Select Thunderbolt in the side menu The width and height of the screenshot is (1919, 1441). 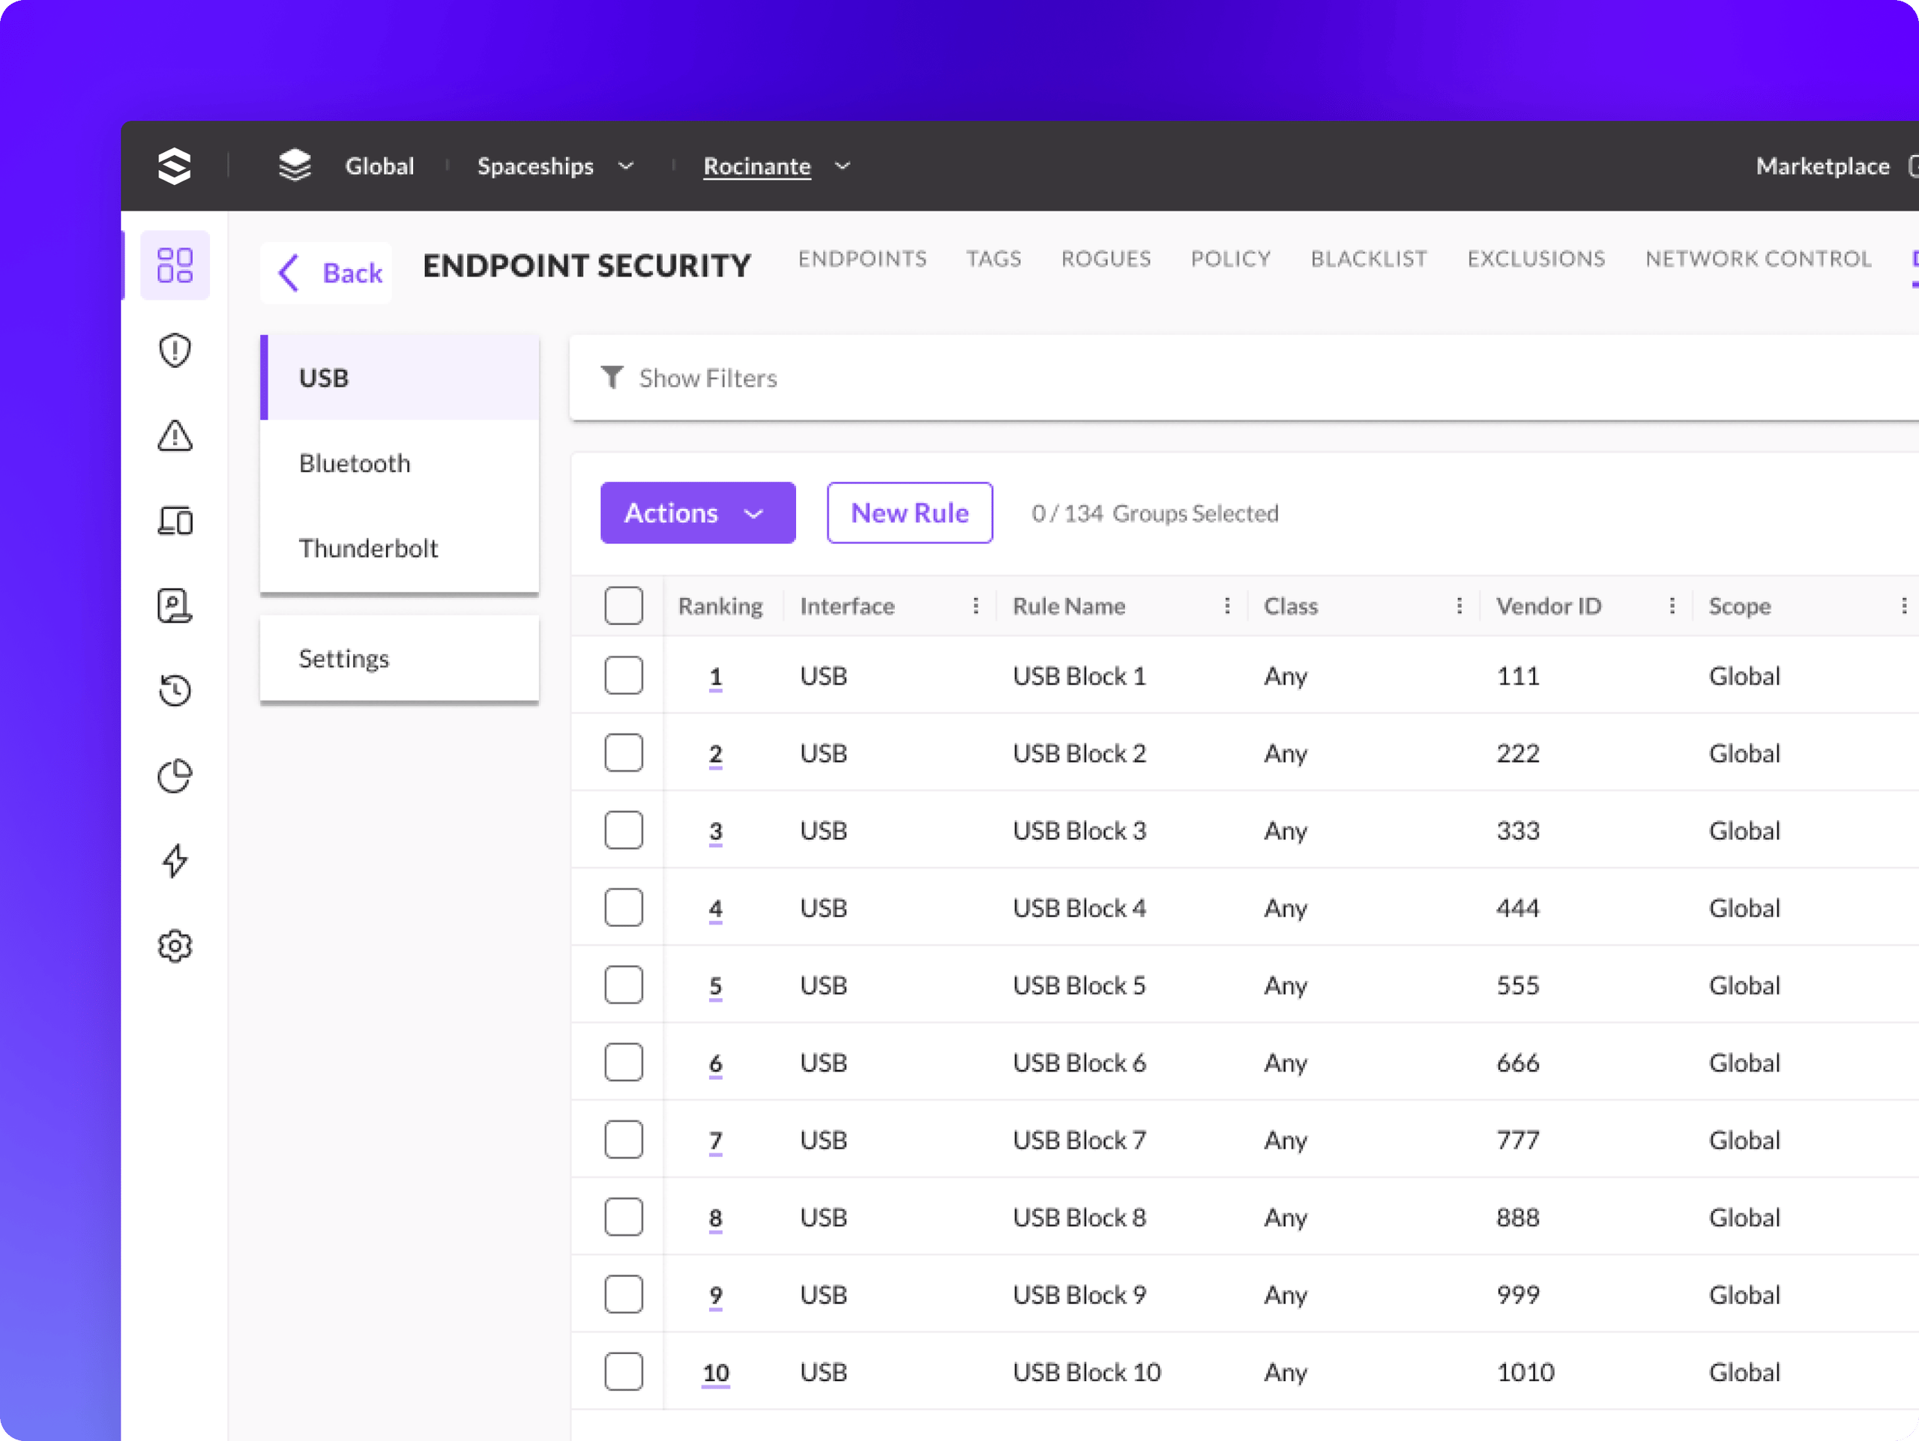click(x=400, y=548)
